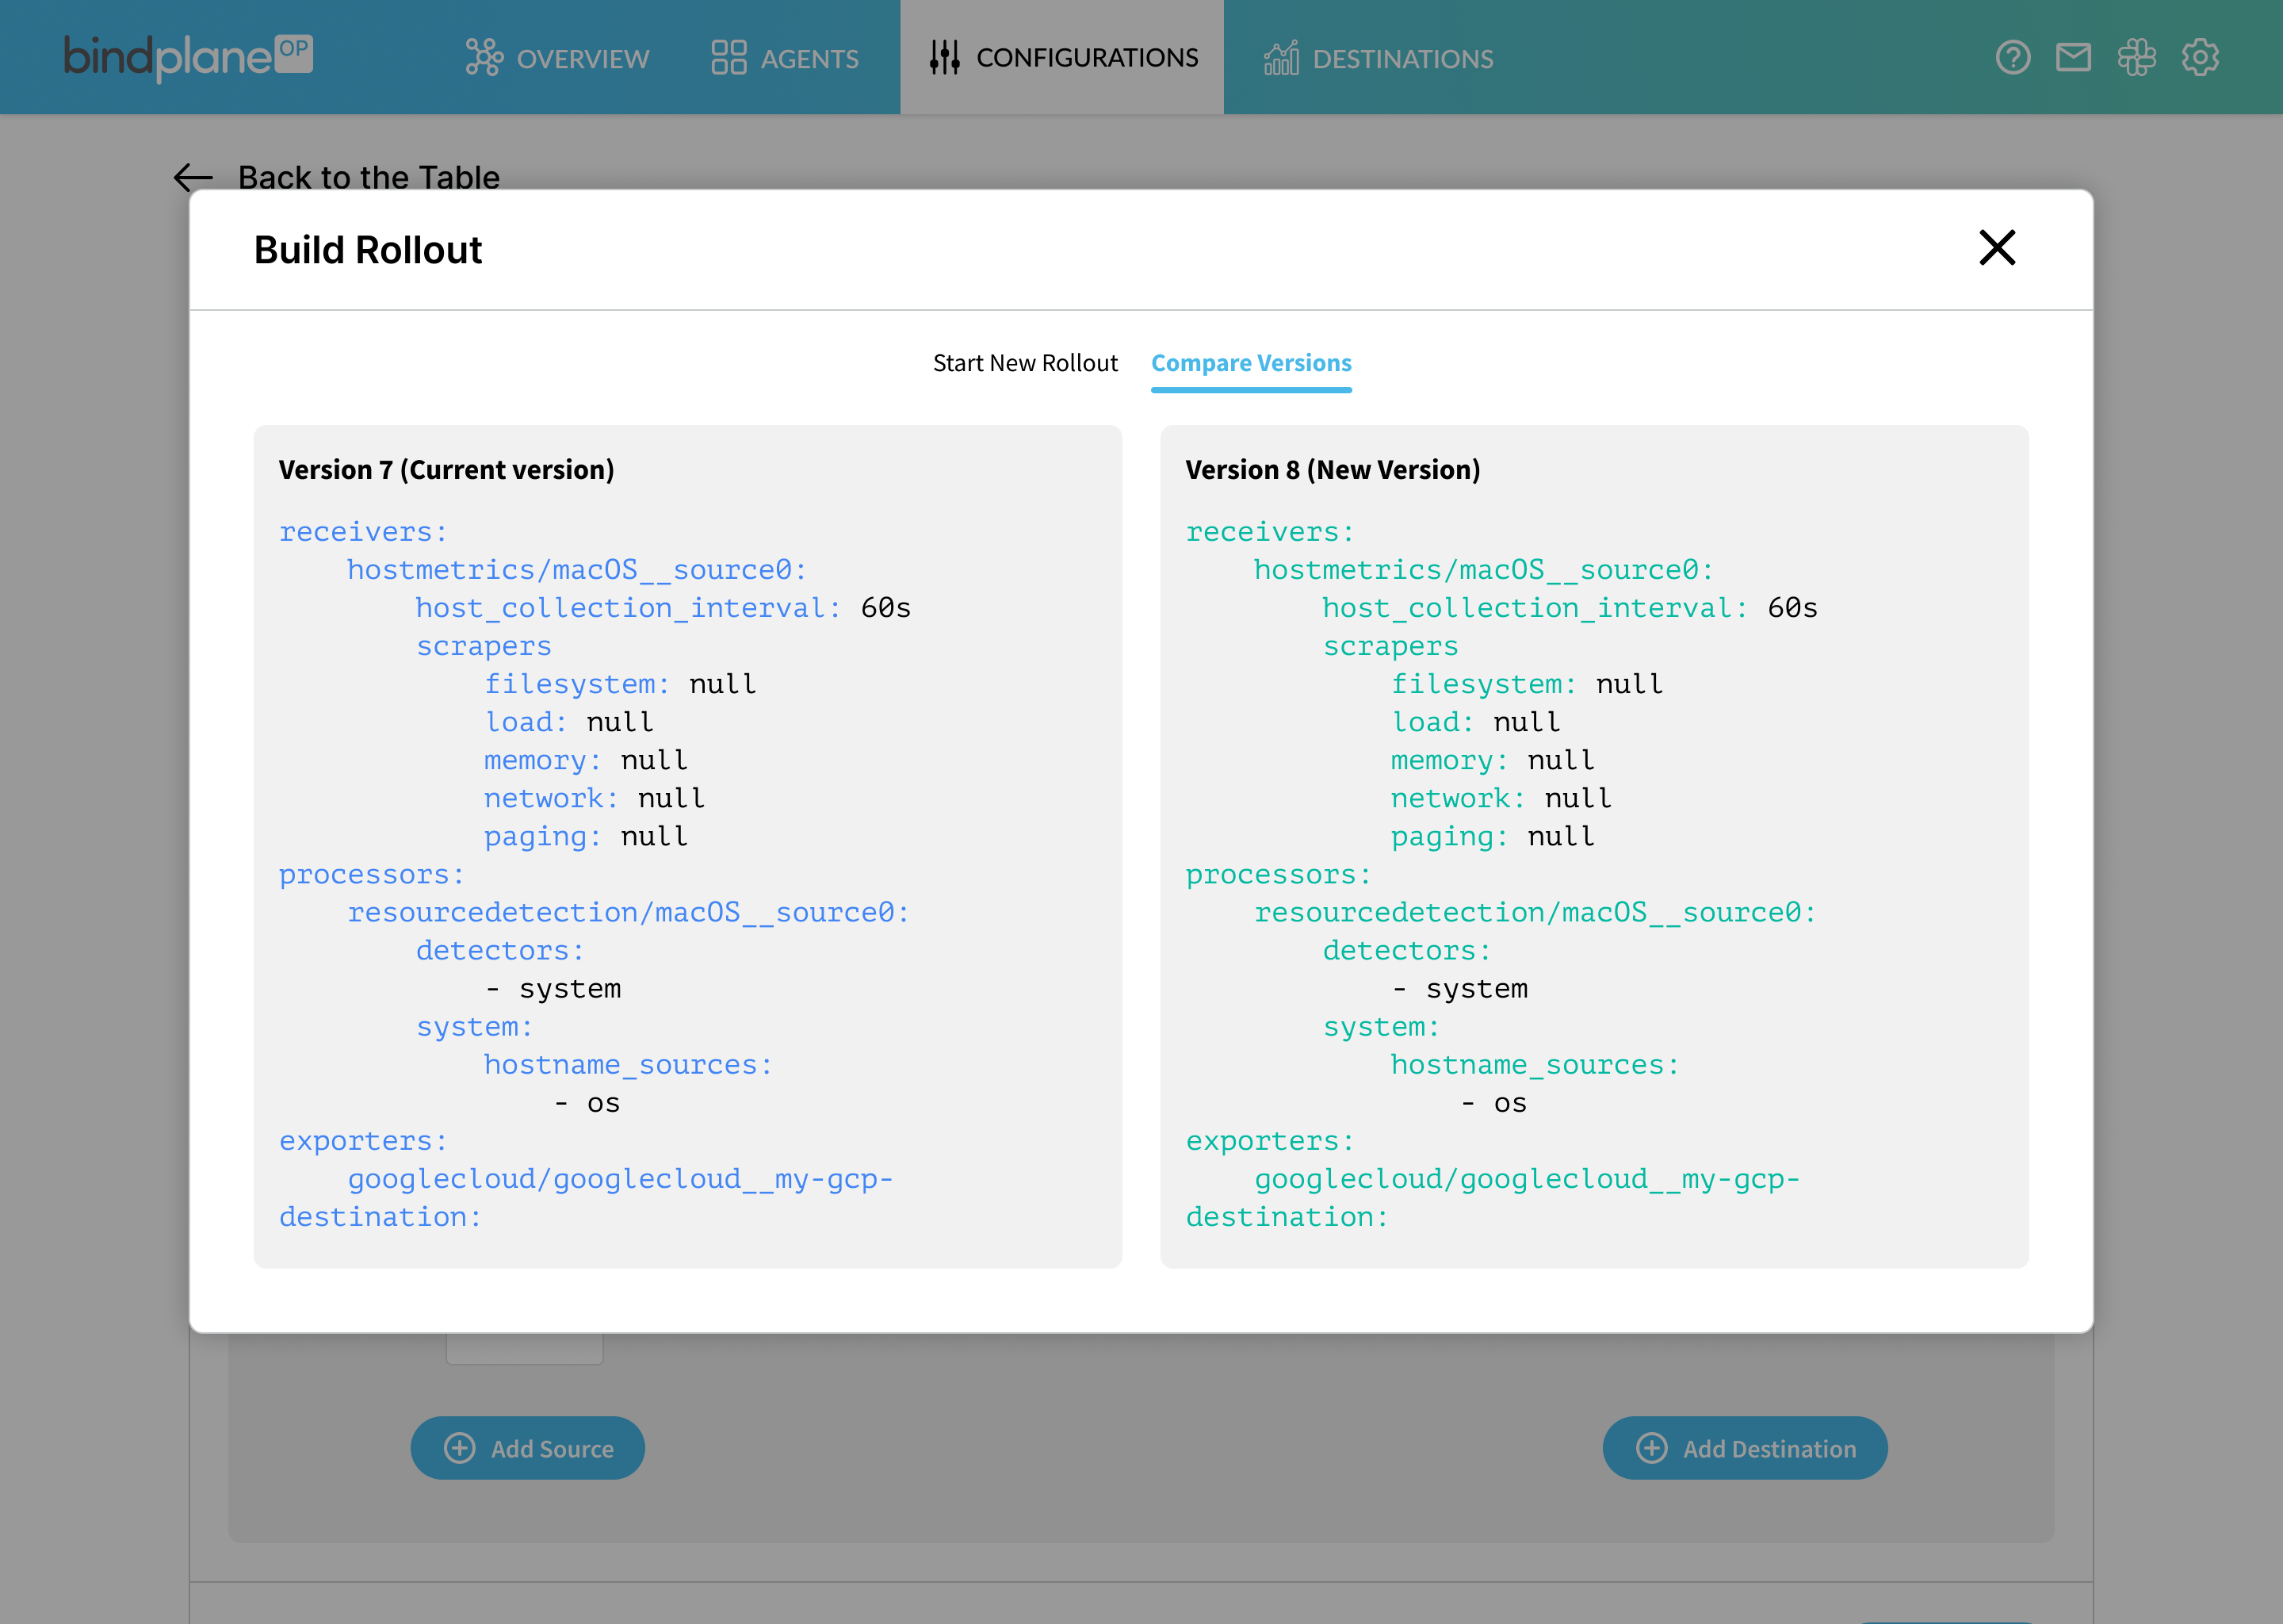Image resolution: width=2283 pixels, height=1624 pixels.
Task: Open the help question mark icon
Action: (x=2012, y=58)
